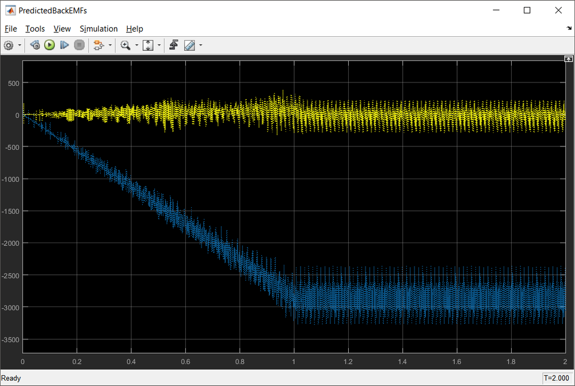Click the -3500 y-axis tick label
This screenshot has height=386, width=575.
pos(10,340)
